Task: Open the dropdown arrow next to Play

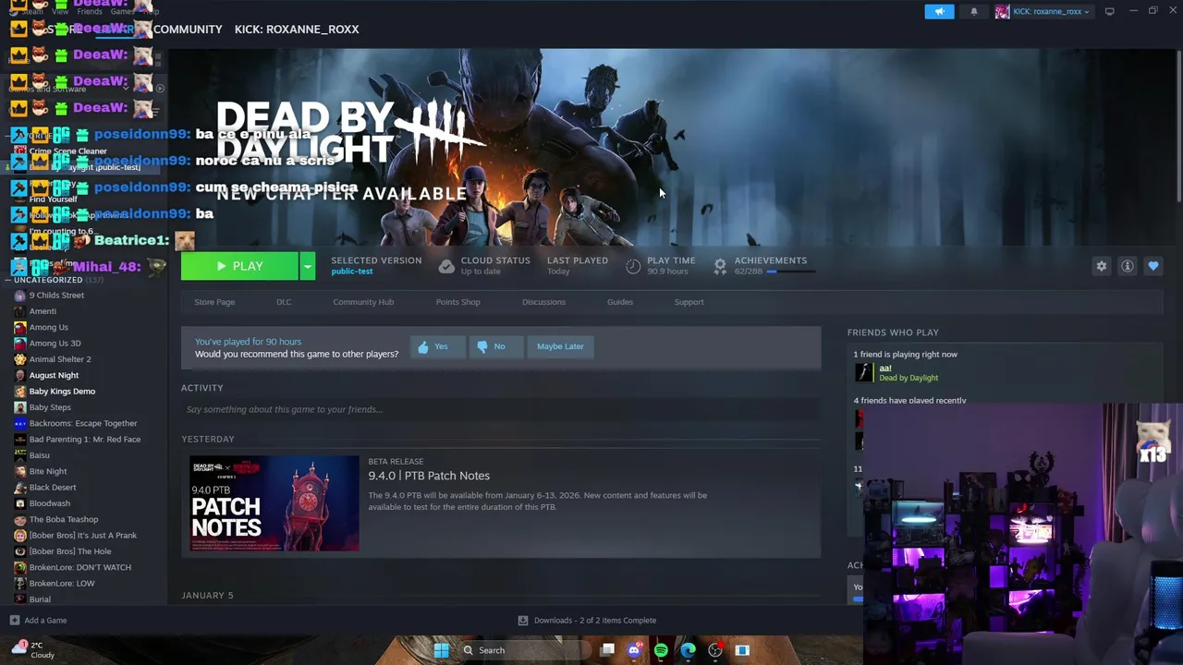Action: pyautogui.click(x=308, y=266)
